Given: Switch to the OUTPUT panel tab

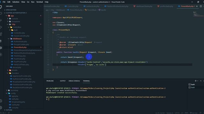Looking at the screenshot, I should (x=63, y=81).
